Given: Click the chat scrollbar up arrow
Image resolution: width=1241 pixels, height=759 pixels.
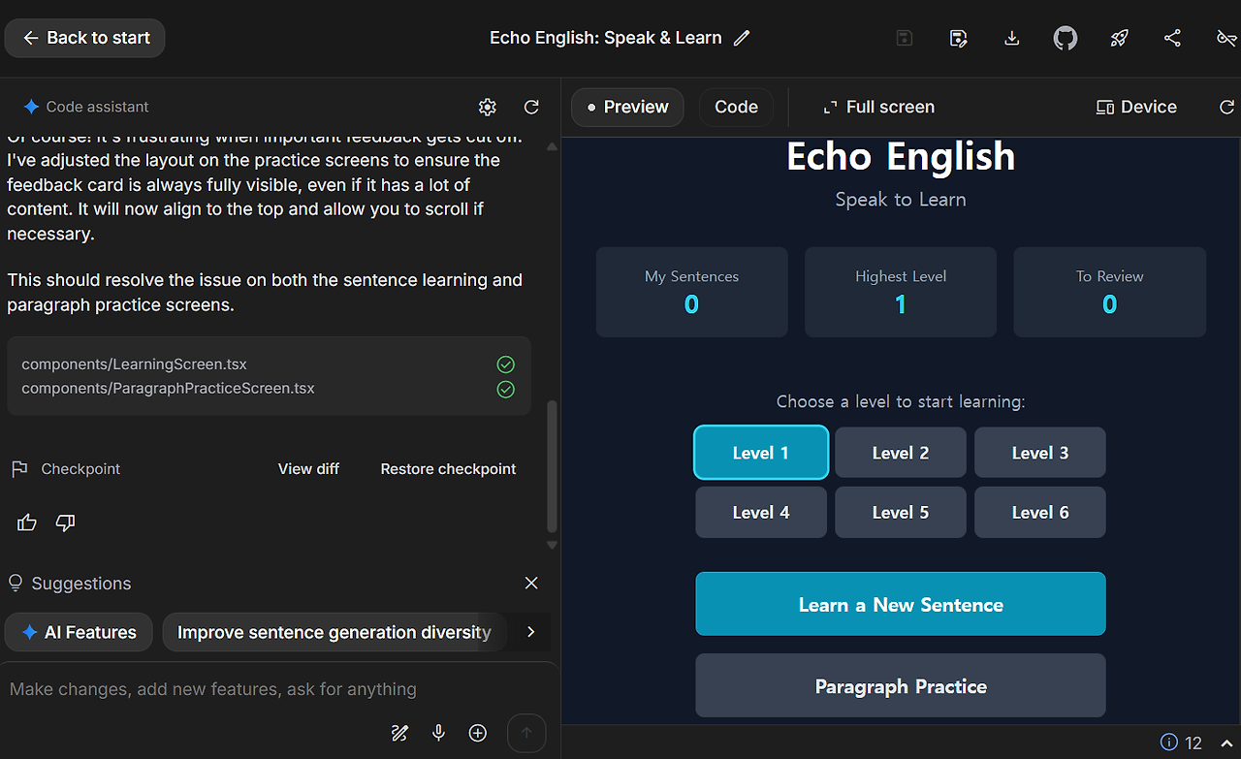Looking at the screenshot, I should click(x=553, y=147).
